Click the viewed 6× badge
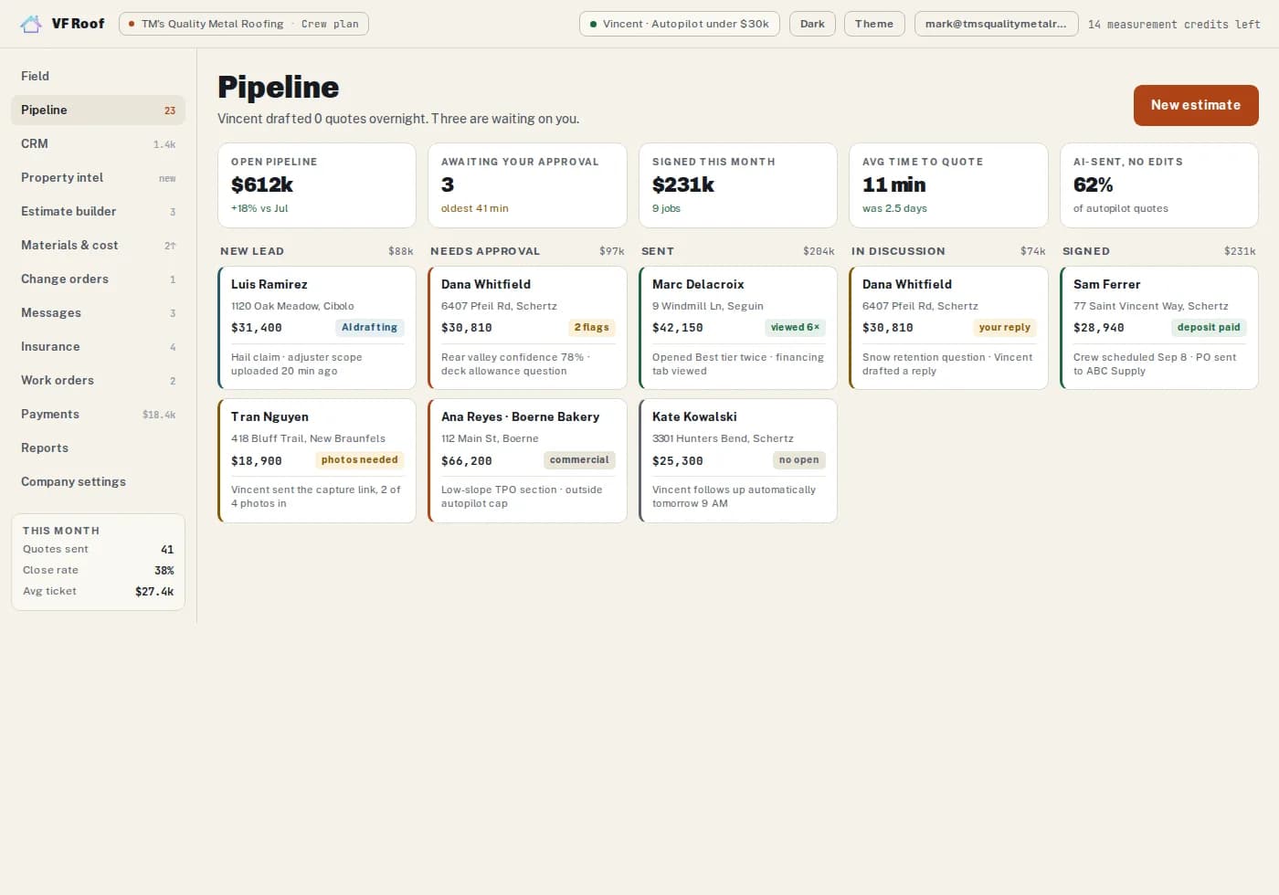Viewport: 1279px width, 895px height. click(795, 328)
